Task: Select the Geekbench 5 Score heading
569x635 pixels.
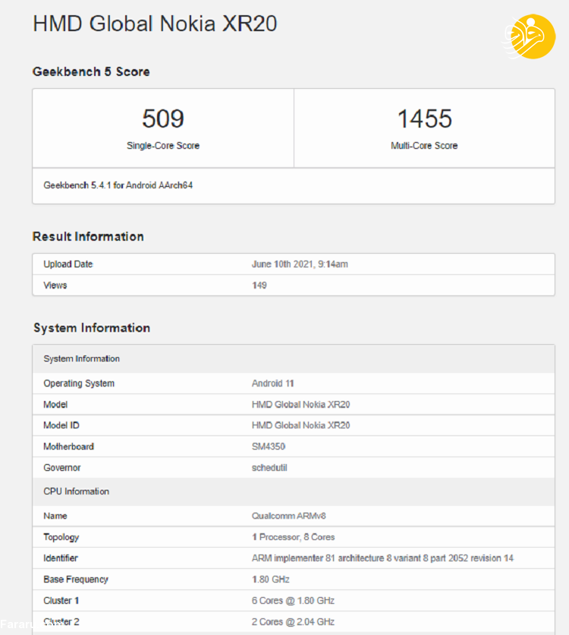Action: point(91,71)
